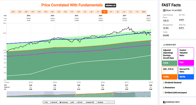Toggle Dividends Declared in graph key
This screenshot has width=196, height=105.
(x=172, y=82)
